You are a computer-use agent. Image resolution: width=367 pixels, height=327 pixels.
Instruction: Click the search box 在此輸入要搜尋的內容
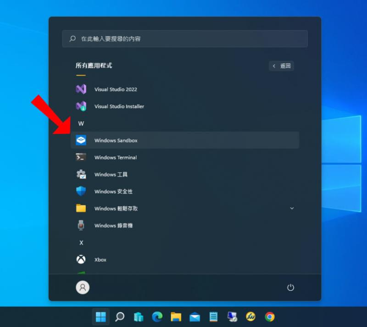(x=185, y=39)
